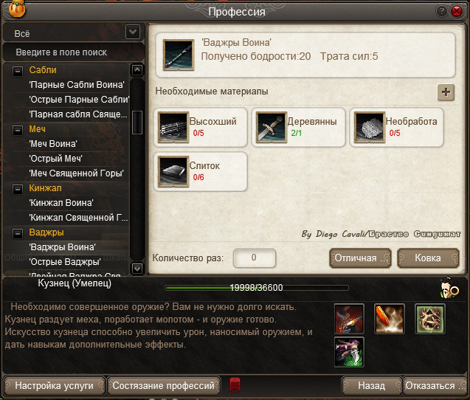Click the Ковка button
Image resolution: width=470 pixels, height=400 pixels.
pos(428,258)
